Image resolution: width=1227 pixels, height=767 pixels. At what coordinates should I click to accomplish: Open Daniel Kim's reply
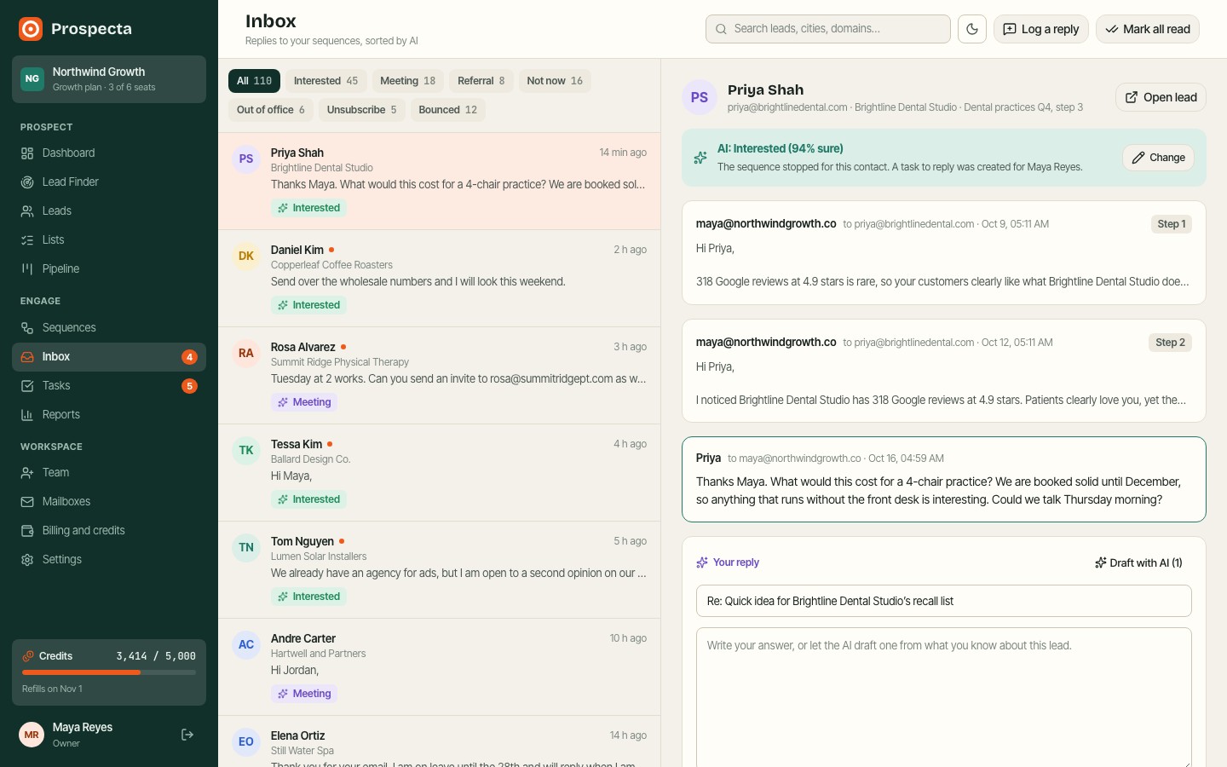point(440,279)
